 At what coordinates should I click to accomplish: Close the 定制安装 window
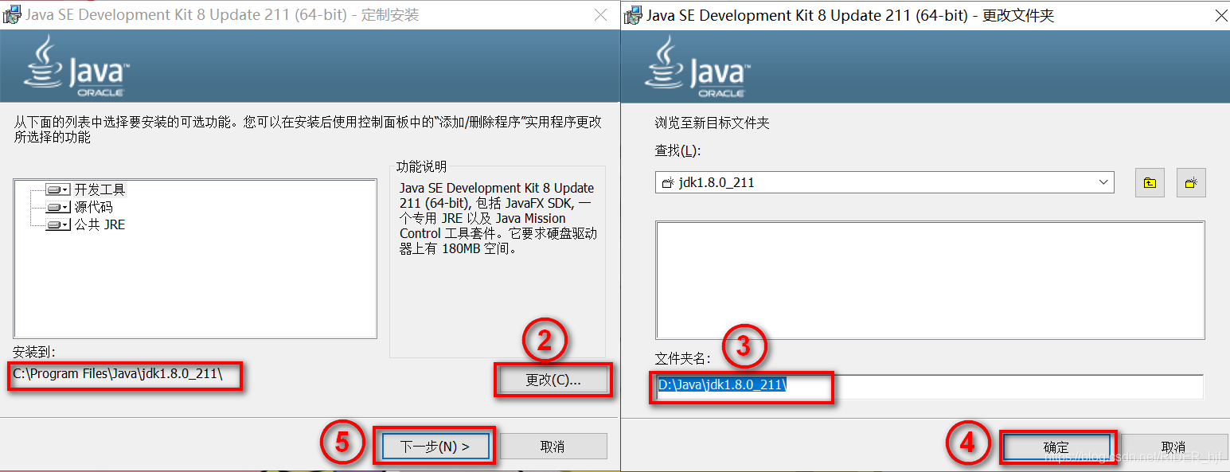[602, 14]
